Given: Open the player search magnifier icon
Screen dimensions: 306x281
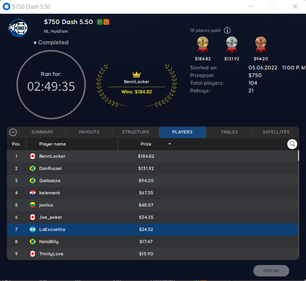Looking at the screenshot, I should pyautogui.click(x=292, y=144).
